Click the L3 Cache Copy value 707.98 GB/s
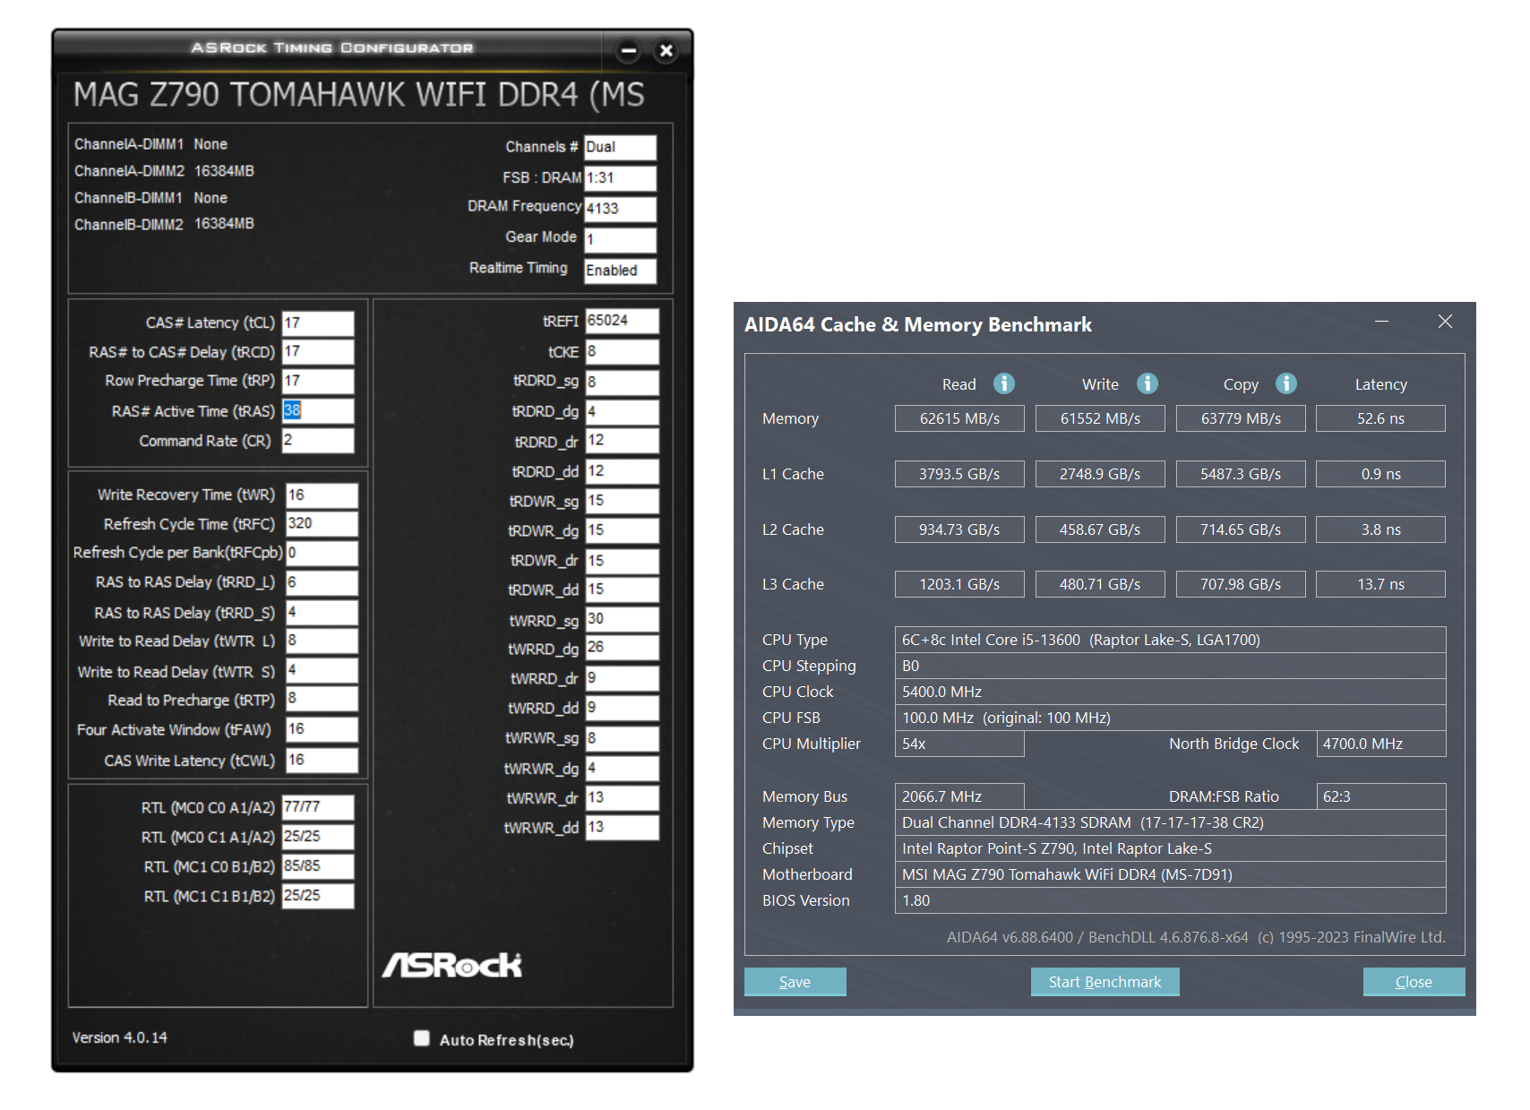Viewport: 1530px width, 1110px height. click(x=1241, y=584)
